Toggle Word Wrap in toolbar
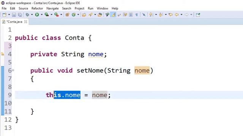This screenshot has height=136, width=243. [x=119, y=15]
